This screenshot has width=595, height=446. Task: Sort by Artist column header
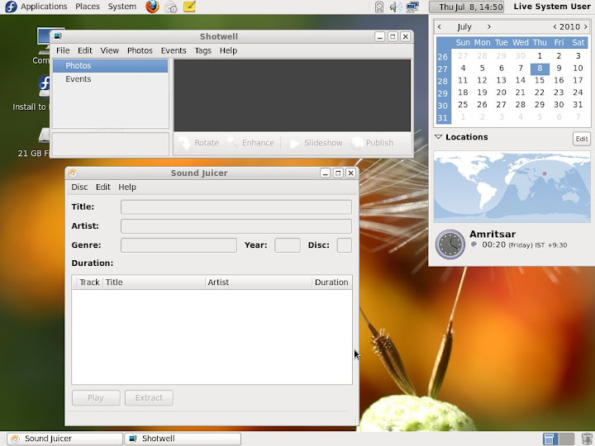pyautogui.click(x=259, y=282)
